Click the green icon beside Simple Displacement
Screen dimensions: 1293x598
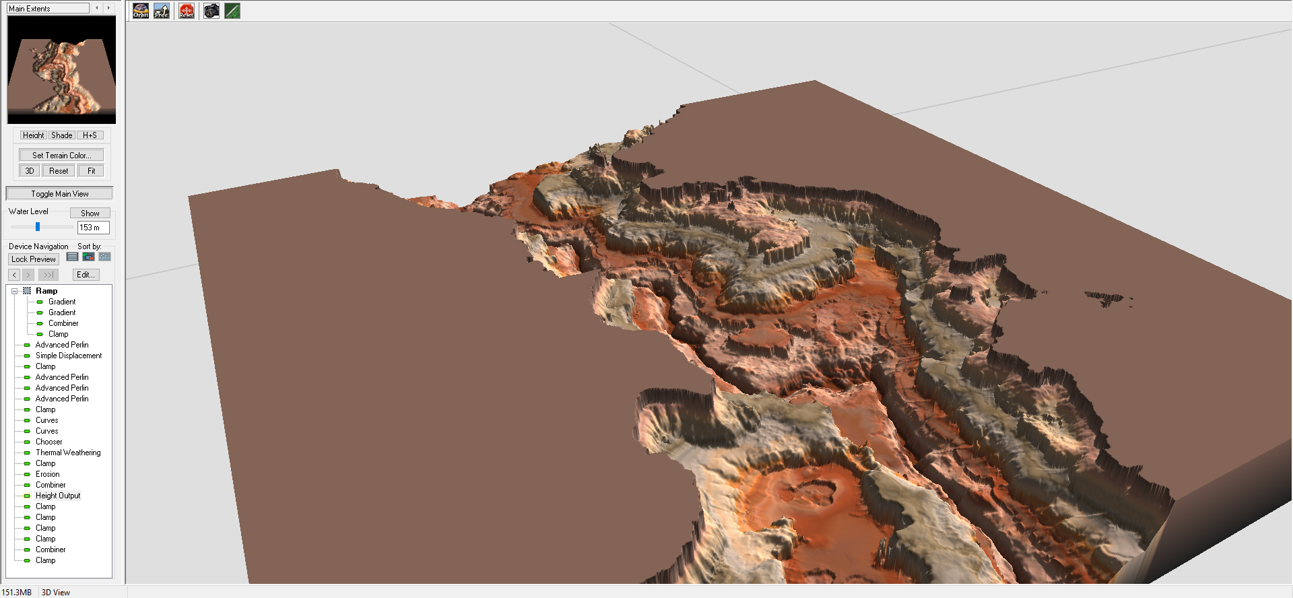pos(27,356)
